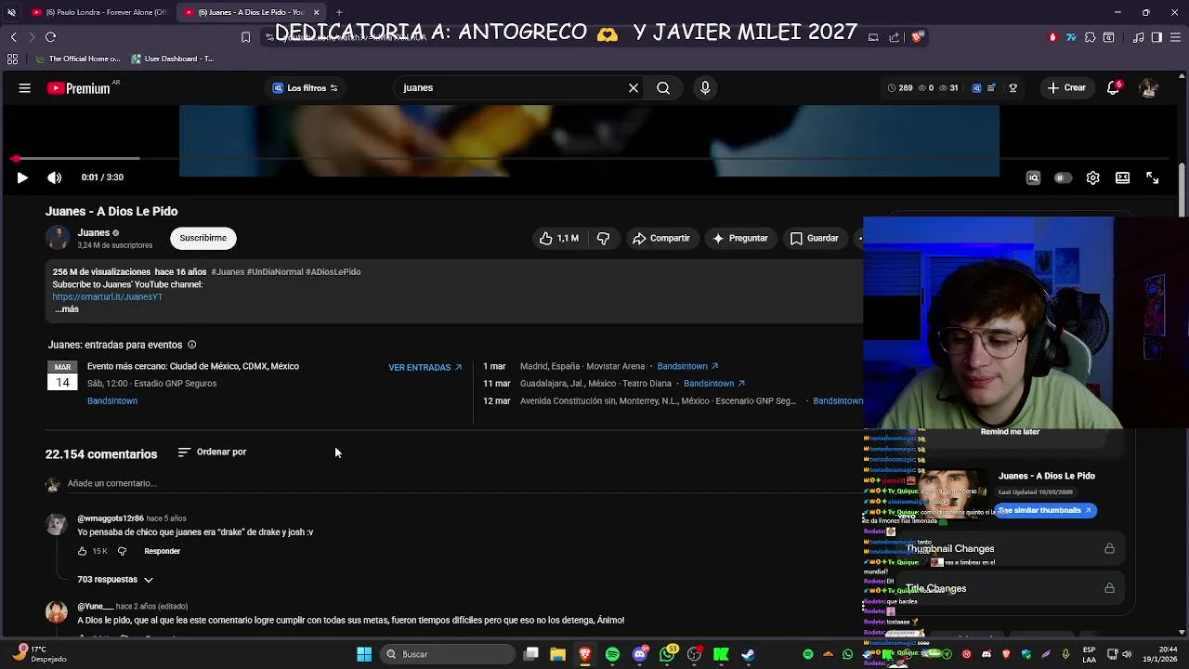Click the taskbar Buscar search box
The image size is (1189, 669).
(447, 654)
